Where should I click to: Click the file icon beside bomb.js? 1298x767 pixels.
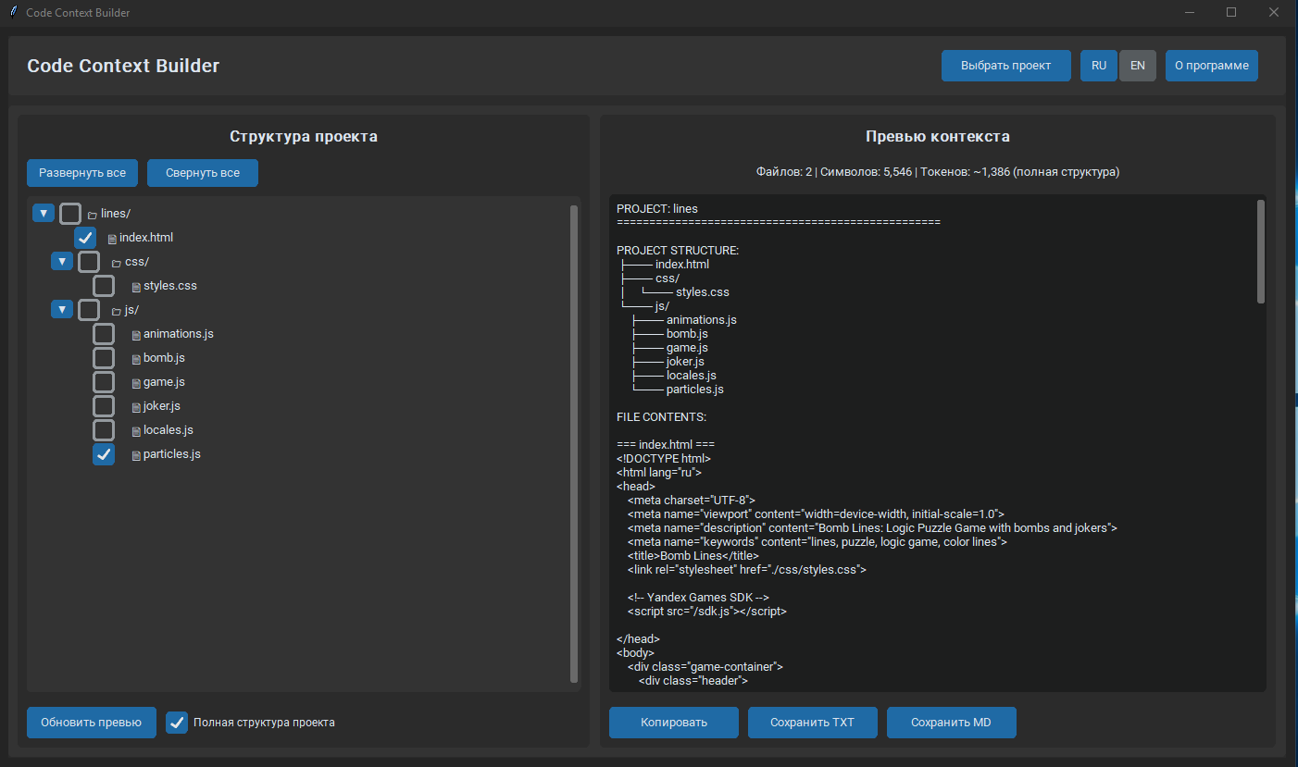click(136, 359)
